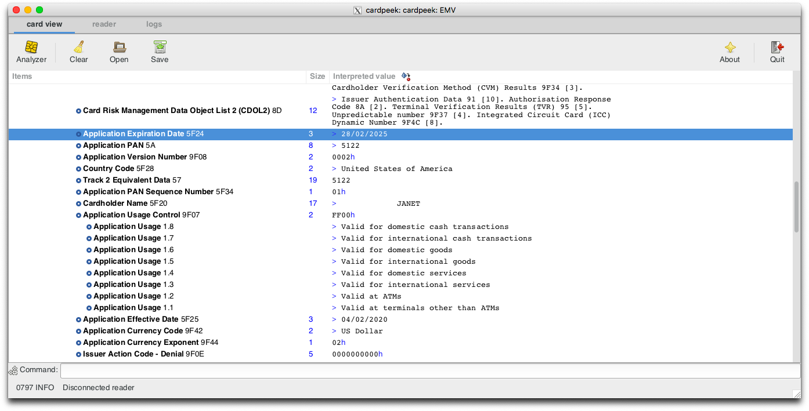Image resolution: width=809 pixels, height=411 pixels.
Task: Select Application Usage 1.2 row
Action: tap(400, 296)
